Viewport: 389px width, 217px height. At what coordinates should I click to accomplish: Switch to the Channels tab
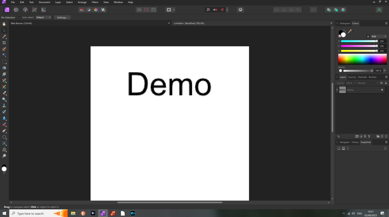pos(362,77)
